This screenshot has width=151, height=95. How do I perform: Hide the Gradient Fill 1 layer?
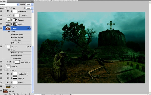tap(1, 11)
